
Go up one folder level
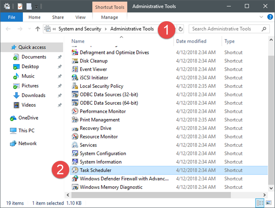(37, 29)
